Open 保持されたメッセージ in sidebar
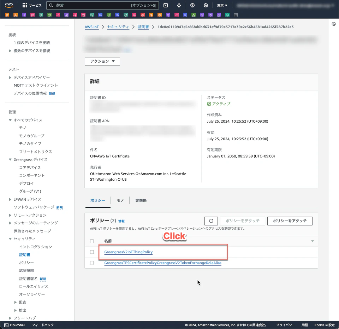This screenshot has width=339, height=329. pyautogui.click(x=32, y=231)
